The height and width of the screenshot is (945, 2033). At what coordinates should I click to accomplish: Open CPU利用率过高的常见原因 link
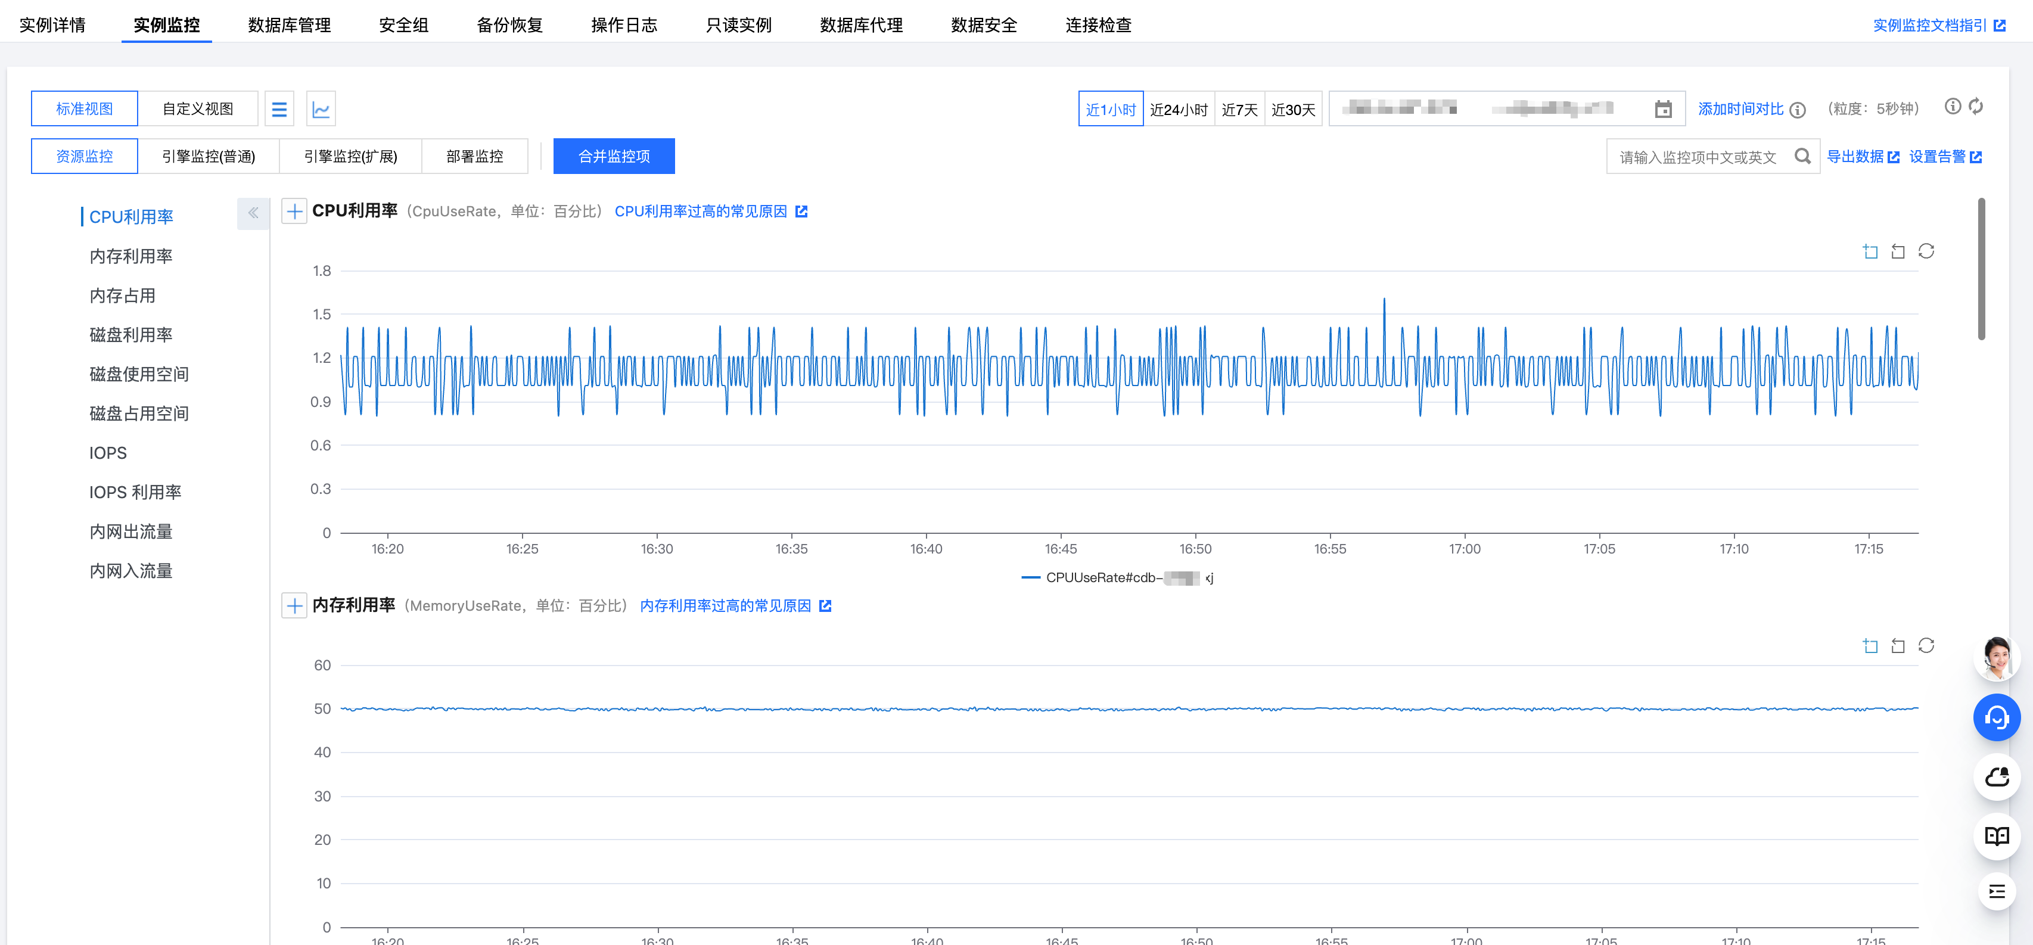click(x=710, y=211)
